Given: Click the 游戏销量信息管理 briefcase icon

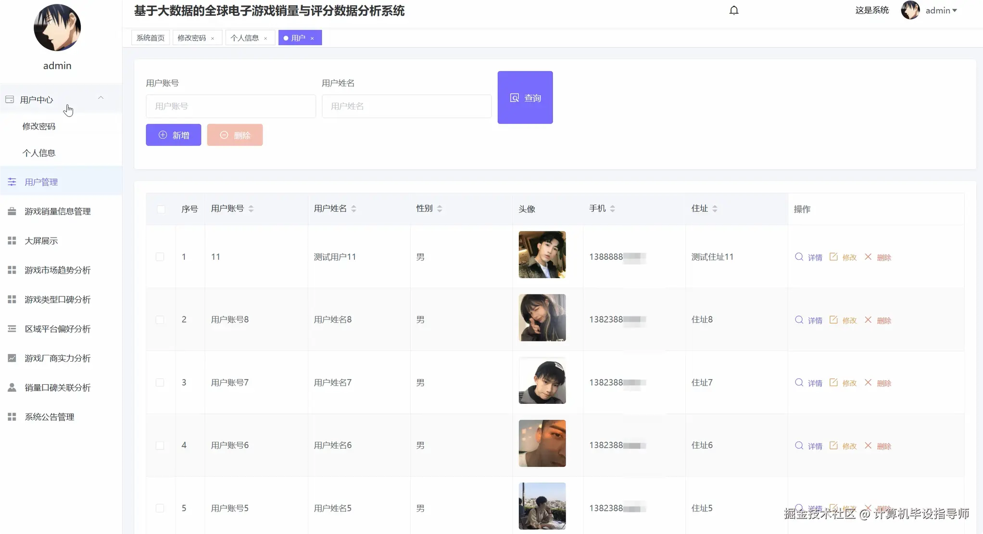Looking at the screenshot, I should (12, 211).
